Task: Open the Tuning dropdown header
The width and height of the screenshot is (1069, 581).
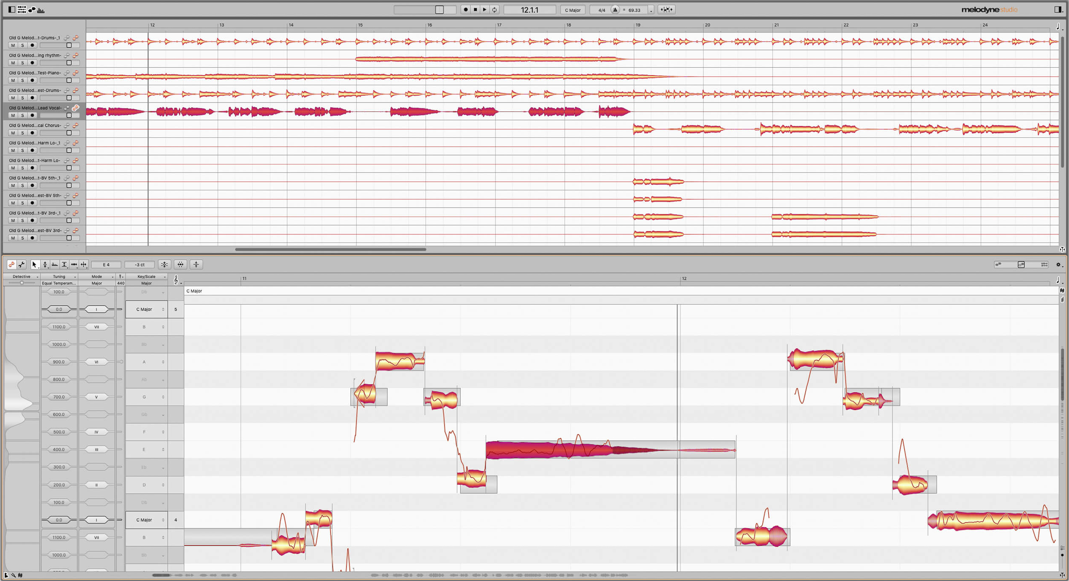Action: [59, 277]
